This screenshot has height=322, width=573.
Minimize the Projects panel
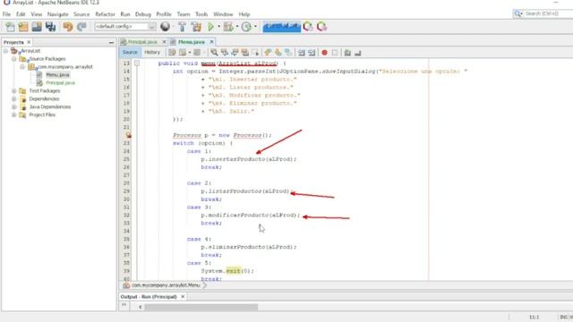tap(111, 43)
